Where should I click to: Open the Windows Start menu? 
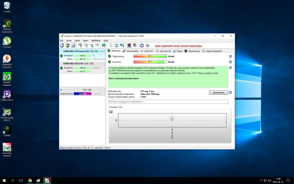point(4,180)
